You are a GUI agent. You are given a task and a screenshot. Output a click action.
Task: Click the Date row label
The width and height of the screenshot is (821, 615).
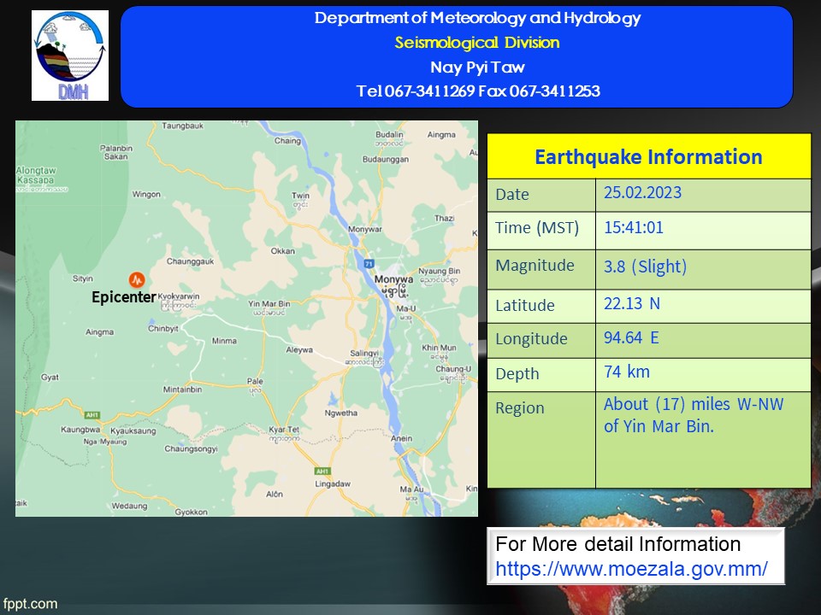512,195
